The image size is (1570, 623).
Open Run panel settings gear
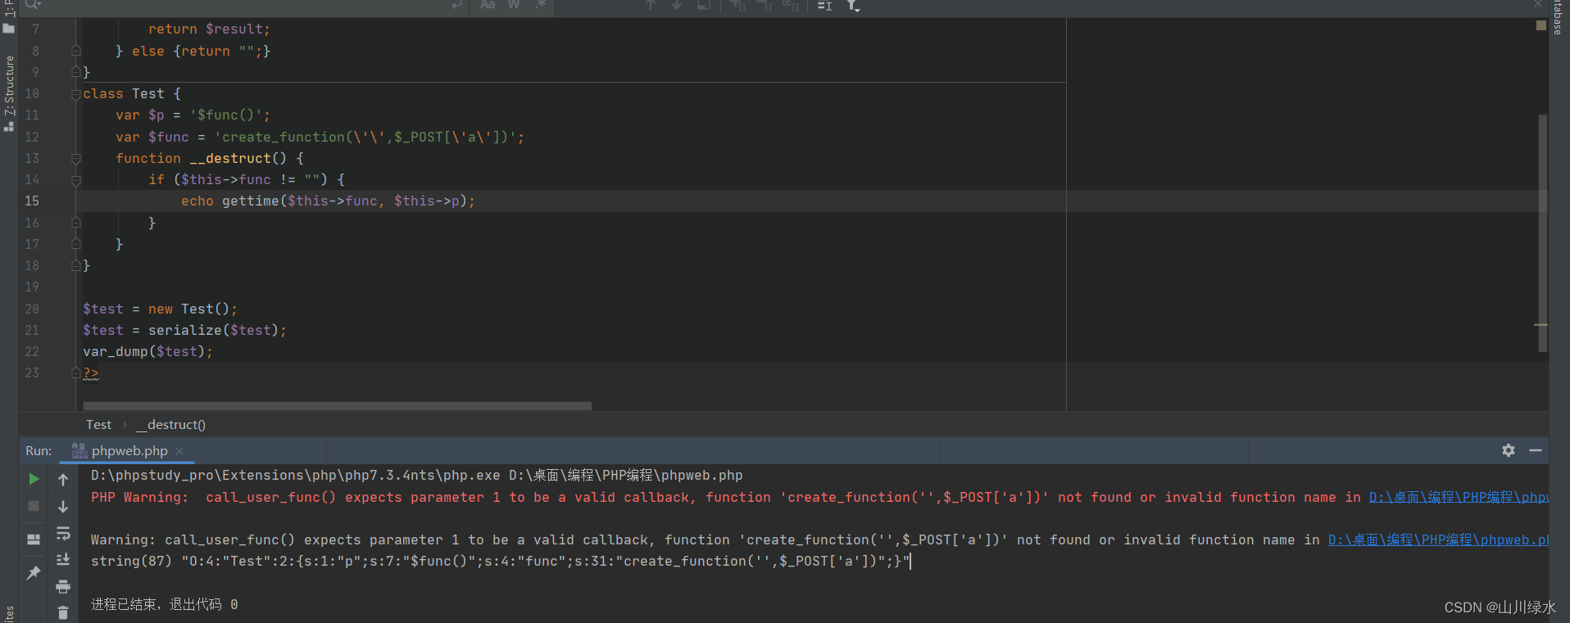coord(1509,450)
